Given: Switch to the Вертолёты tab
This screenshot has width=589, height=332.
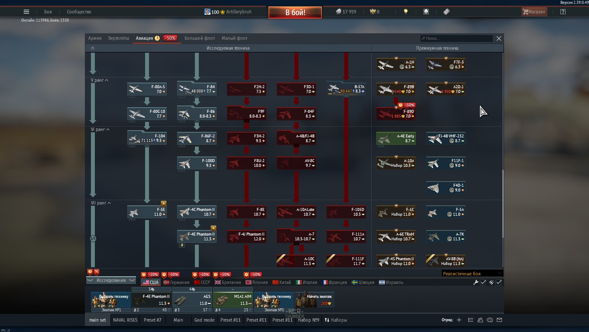Looking at the screenshot, I should tap(119, 38).
